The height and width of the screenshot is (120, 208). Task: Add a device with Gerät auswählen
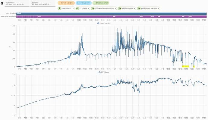pos(84,3)
